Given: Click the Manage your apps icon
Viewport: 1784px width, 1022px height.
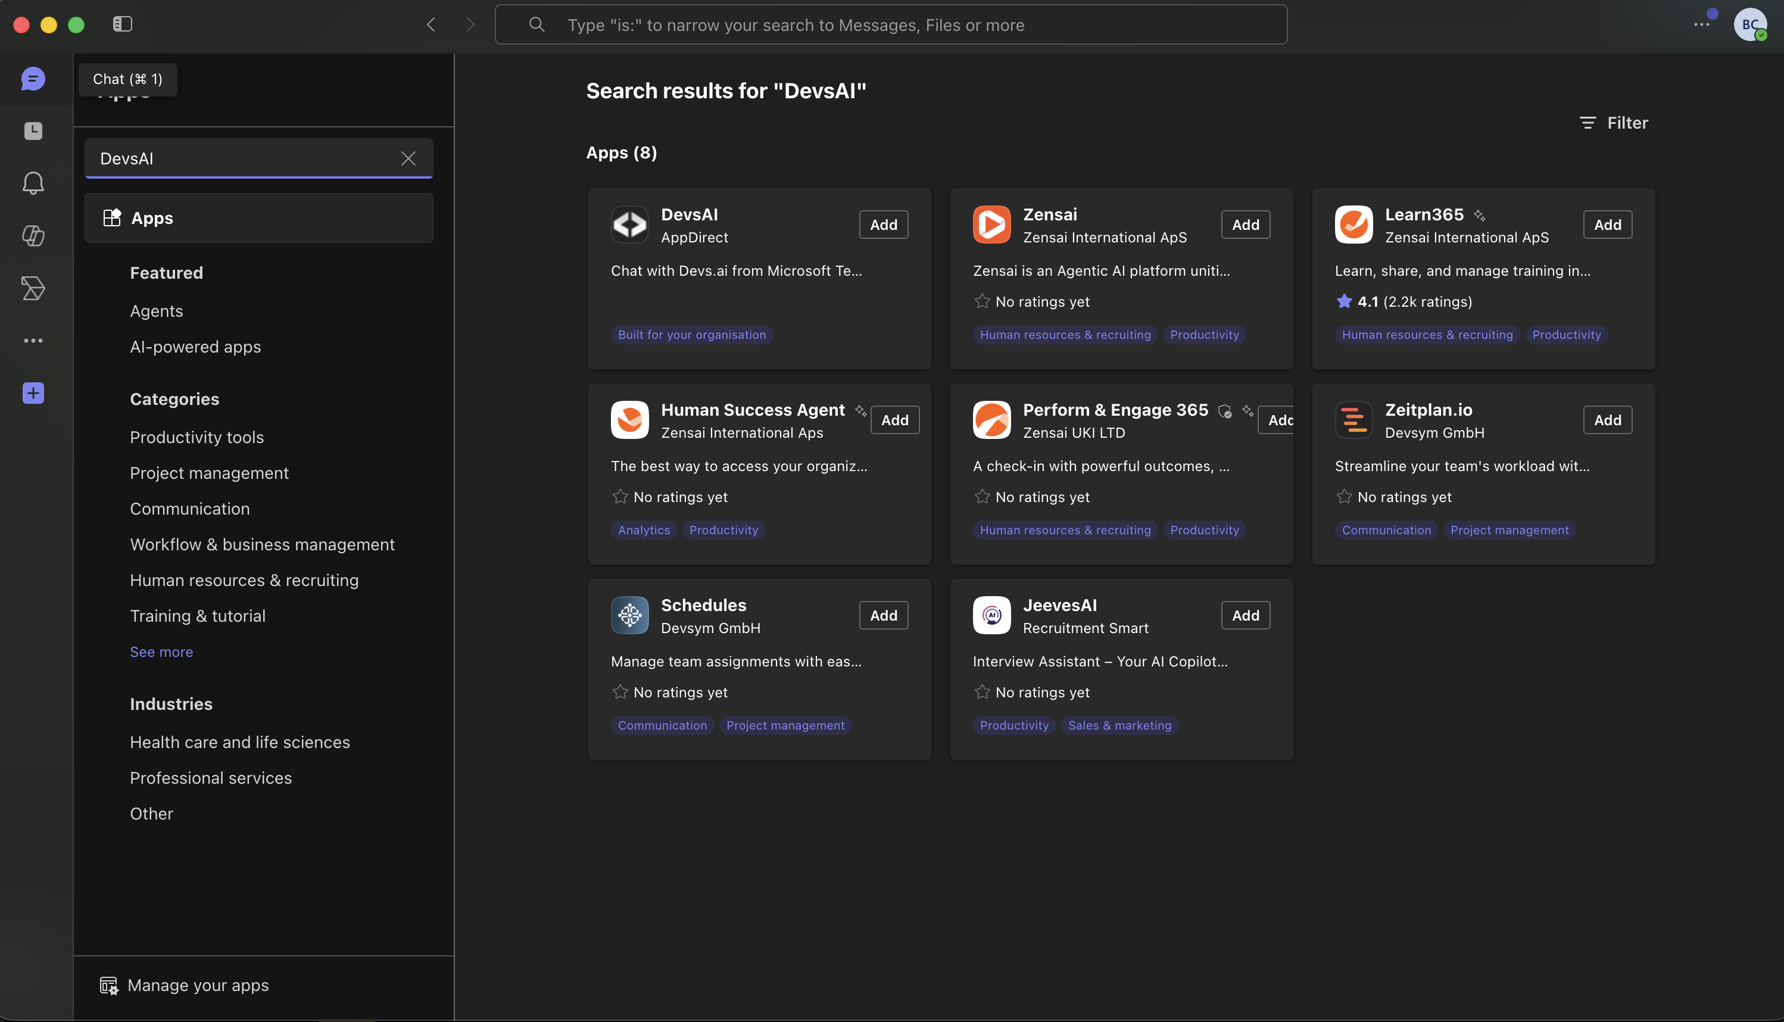Looking at the screenshot, I should pos(109,986).
